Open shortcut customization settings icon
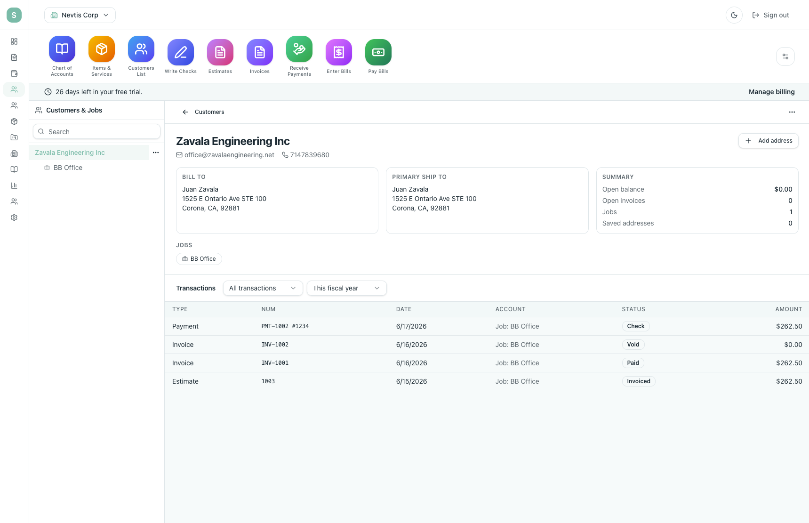Viewport: 809px width, 523px height. tap(785, 56)
